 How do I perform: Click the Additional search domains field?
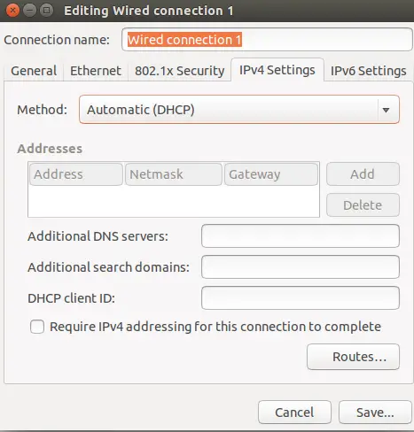pyautogui.click(x=301, y=267)
